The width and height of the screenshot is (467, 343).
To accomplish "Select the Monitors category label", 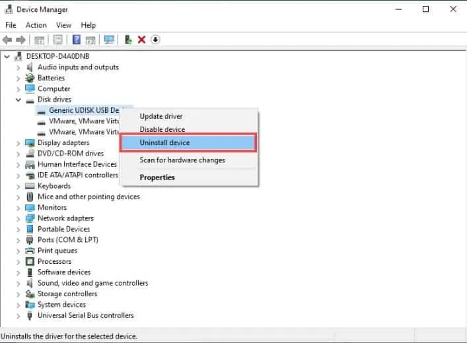I will [52, 207].
